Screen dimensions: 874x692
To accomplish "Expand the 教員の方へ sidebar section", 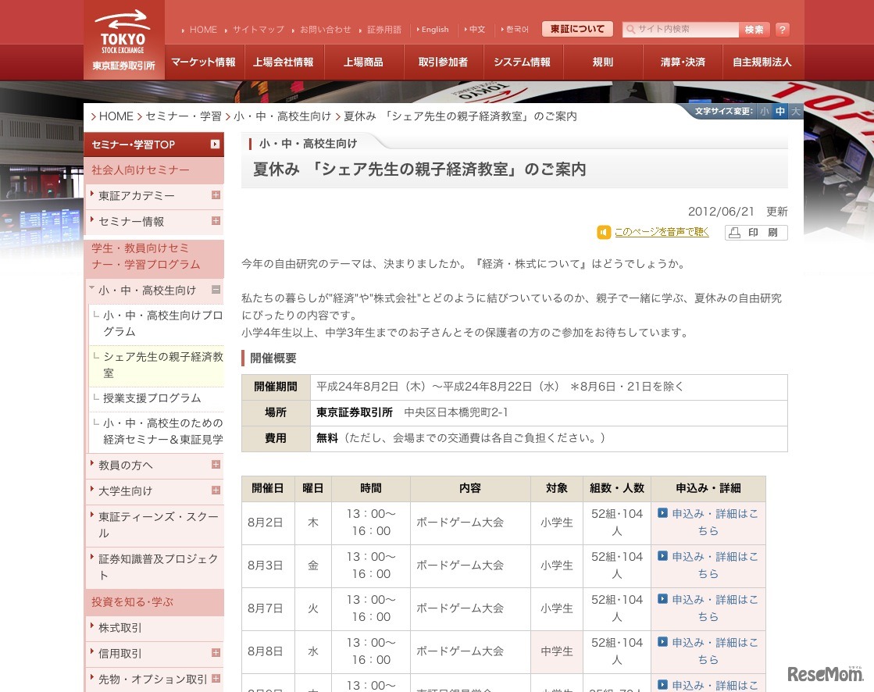I will coord(216,464).
